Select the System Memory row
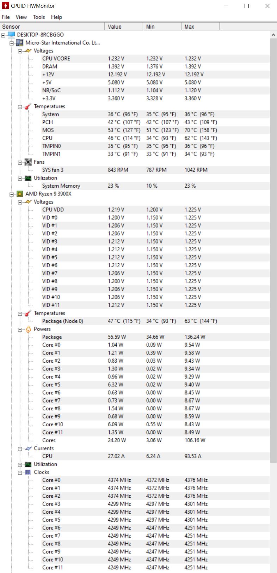 [x=155, y=186]
